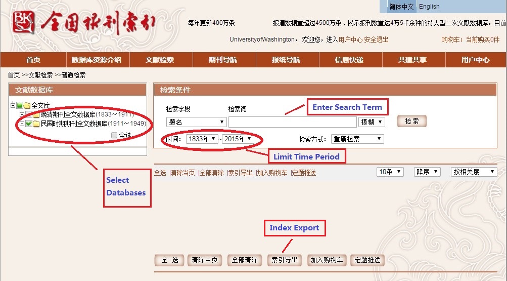
Task: Expand the 民国时期期刊全文数据库 tree node
Action: pos(22,124)
